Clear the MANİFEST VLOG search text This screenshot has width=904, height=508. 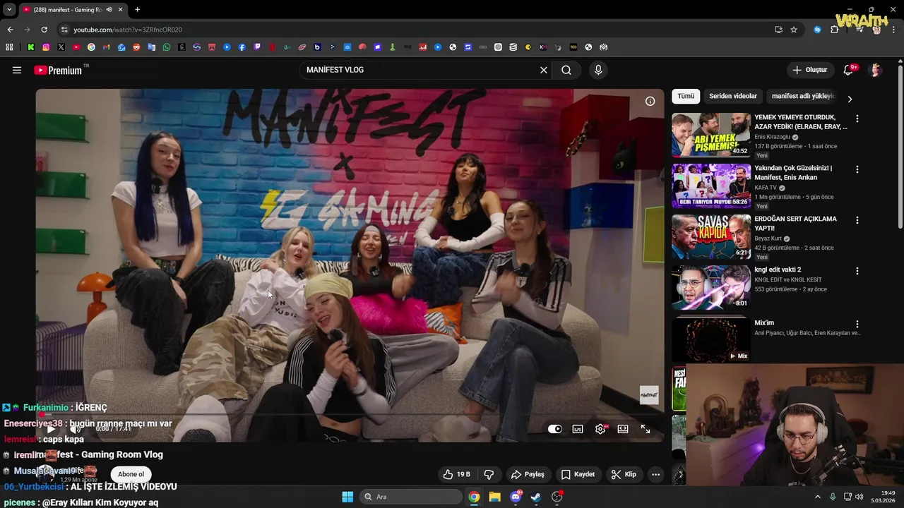[544, 70]
